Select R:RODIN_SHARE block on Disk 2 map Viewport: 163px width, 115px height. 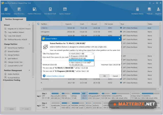point(78,105)
